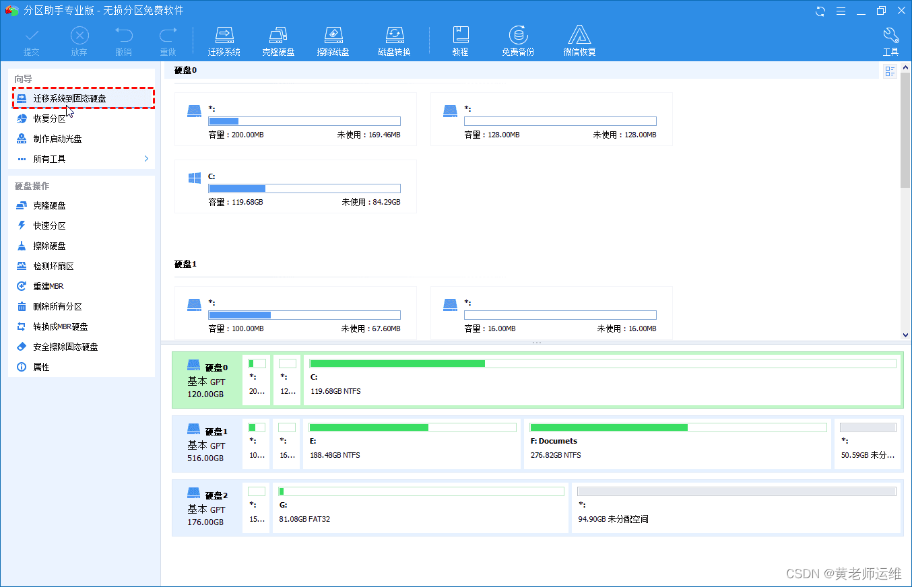
Task: Click 快速分区 under 硬盘操作
Action: (82, 226)
